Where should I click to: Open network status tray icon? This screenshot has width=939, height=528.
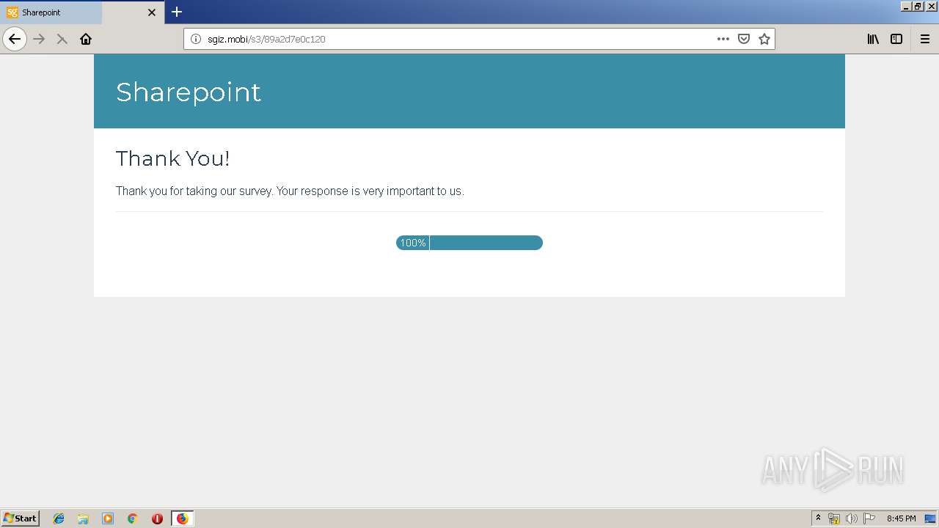834,518
